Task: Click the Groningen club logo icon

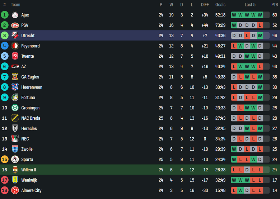Action: coord(15,108)
